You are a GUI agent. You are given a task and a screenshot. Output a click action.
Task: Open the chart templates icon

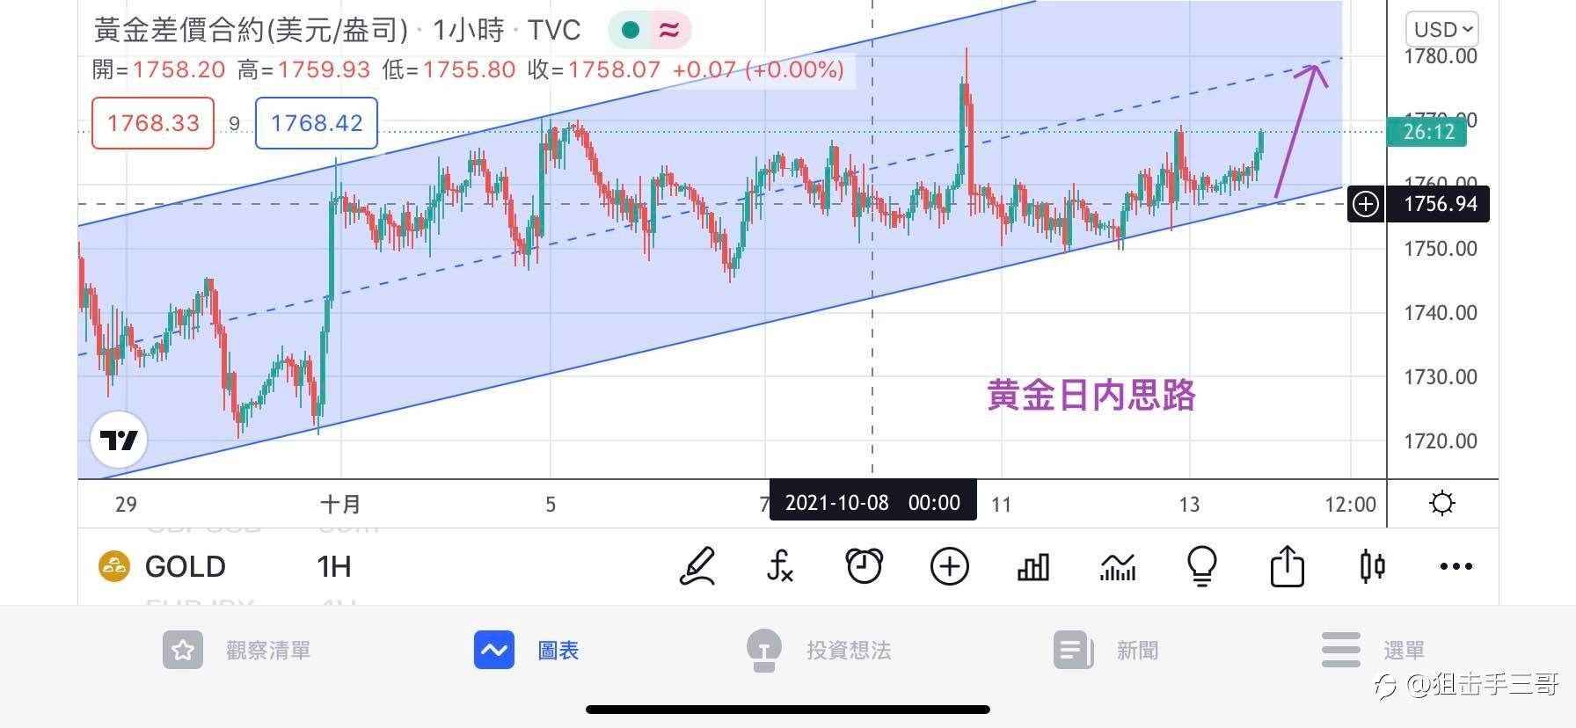click(x=1118, y=567)
